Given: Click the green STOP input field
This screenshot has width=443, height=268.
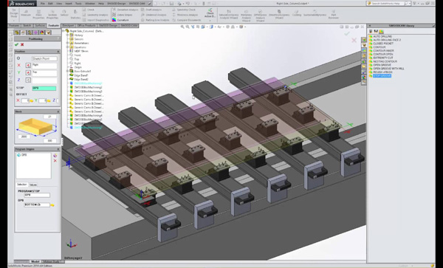Looking at the screenshot, I should (44, 88).
